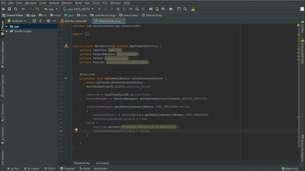Click the Search Everywhere magnifier icon
This screenshot has height=171, width=305.
pyautogui.click(x=185, y=9)
